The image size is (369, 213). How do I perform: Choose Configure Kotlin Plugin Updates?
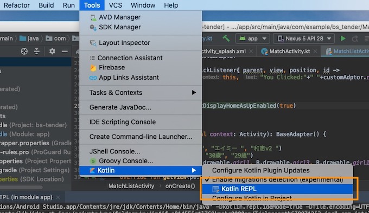(x=277, y=170)
